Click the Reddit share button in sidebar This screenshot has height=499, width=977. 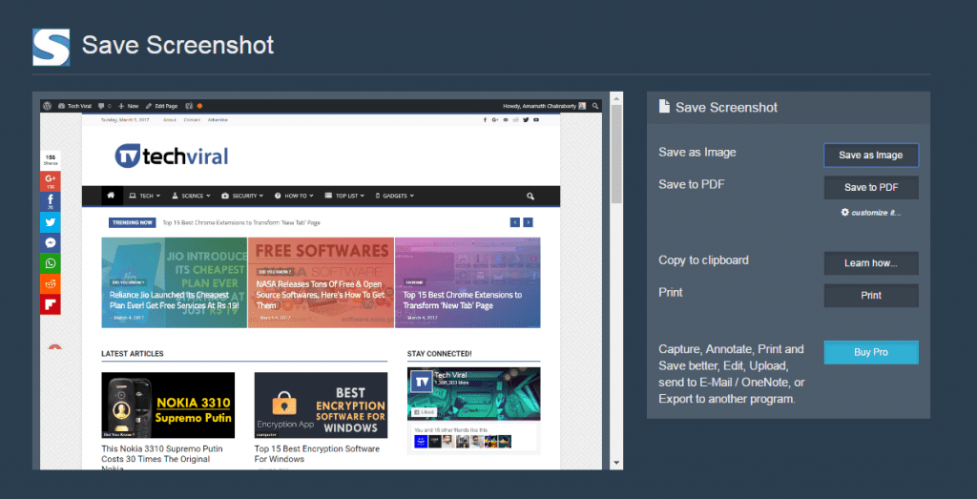click(x=51, y=283)
